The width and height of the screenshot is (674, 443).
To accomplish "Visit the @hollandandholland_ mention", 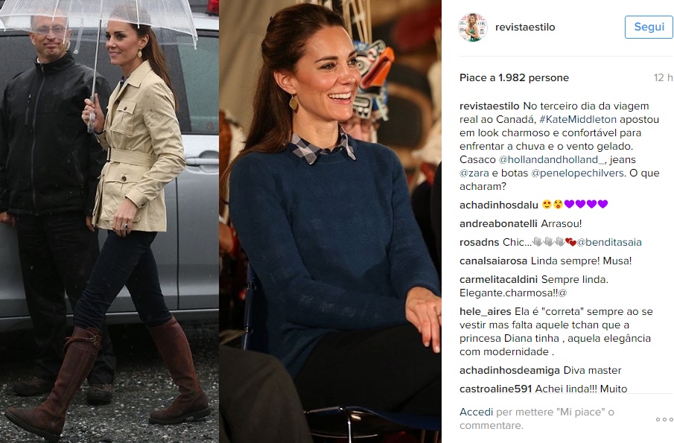I will (x=552, y=159).
